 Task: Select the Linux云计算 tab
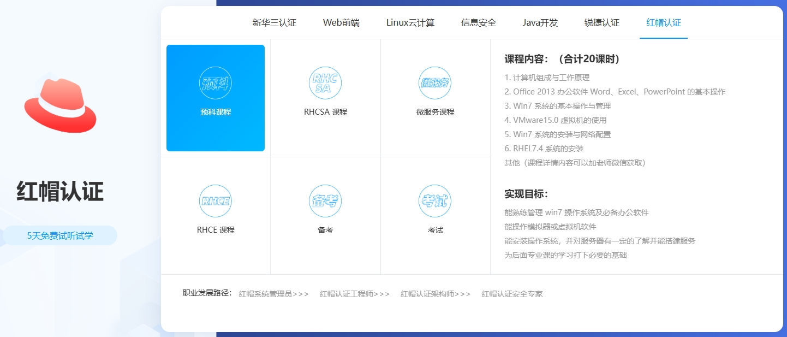(410, 23)
